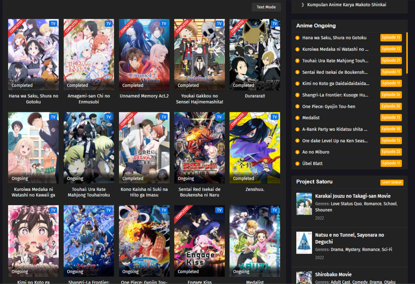Open Kimi no Koto ga Daidaidaidaida in Ongoing list
This screenshot has height=284, width=415.
pyautogui.click(x=336, y=83)
